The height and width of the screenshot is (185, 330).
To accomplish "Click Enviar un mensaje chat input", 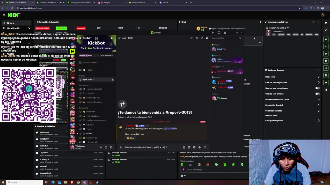I will [x=214, y=170].
